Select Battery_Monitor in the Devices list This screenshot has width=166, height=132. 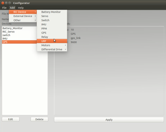pyautogui.click(x=19, y=28)
